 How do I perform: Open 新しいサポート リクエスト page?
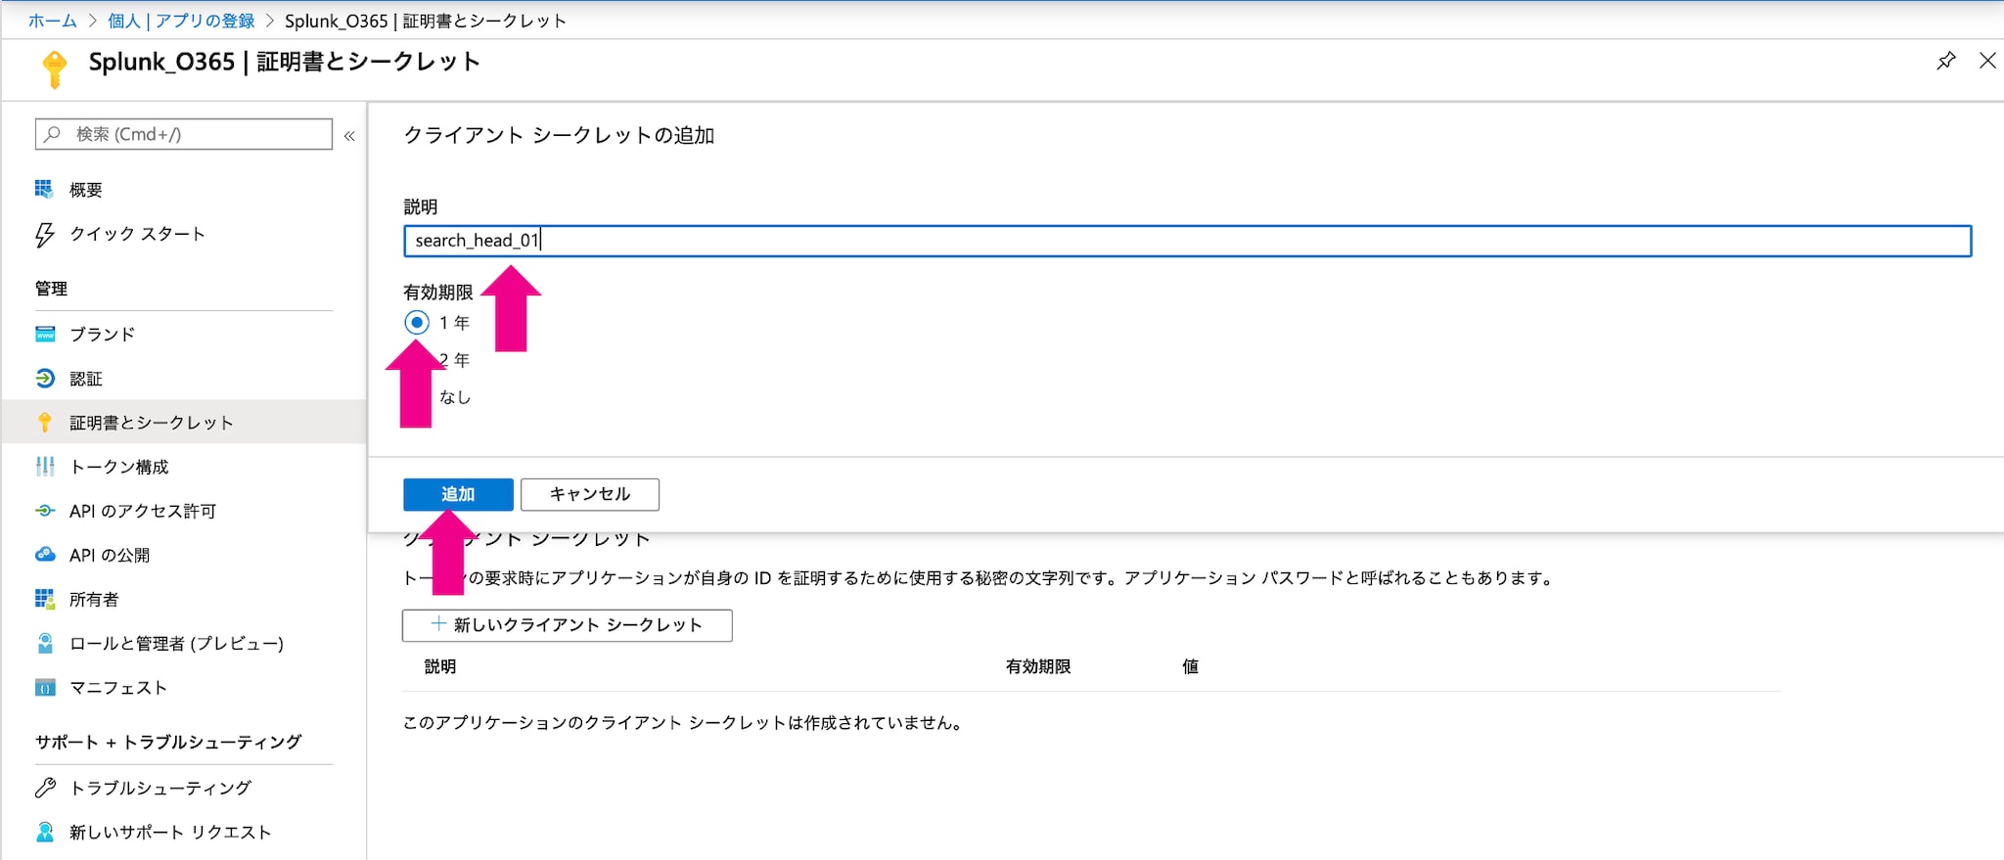(x=170, y=832)
